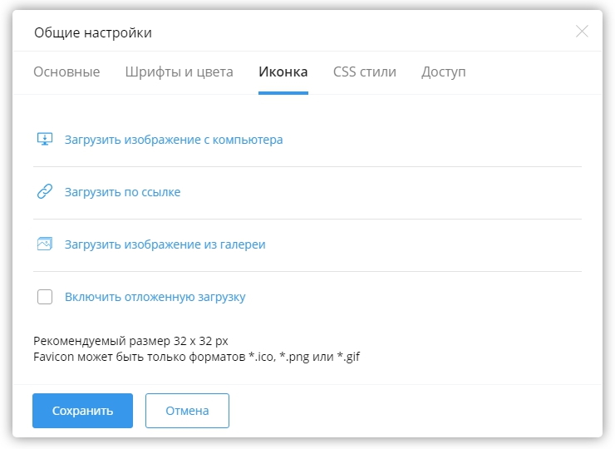Screen dimensions: 615x449
Task: Choose Загрузить по ссылке option
Action: tap(122, 192)
